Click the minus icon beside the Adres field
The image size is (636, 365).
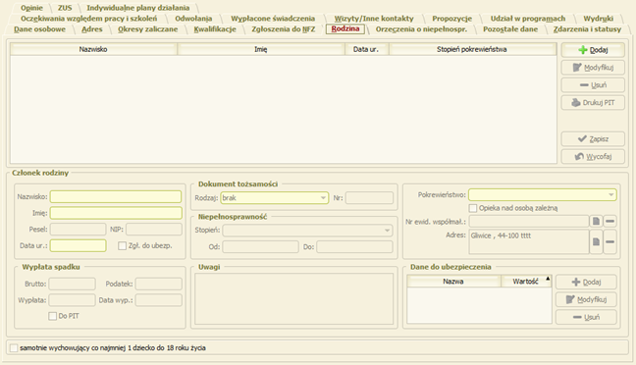610,241
